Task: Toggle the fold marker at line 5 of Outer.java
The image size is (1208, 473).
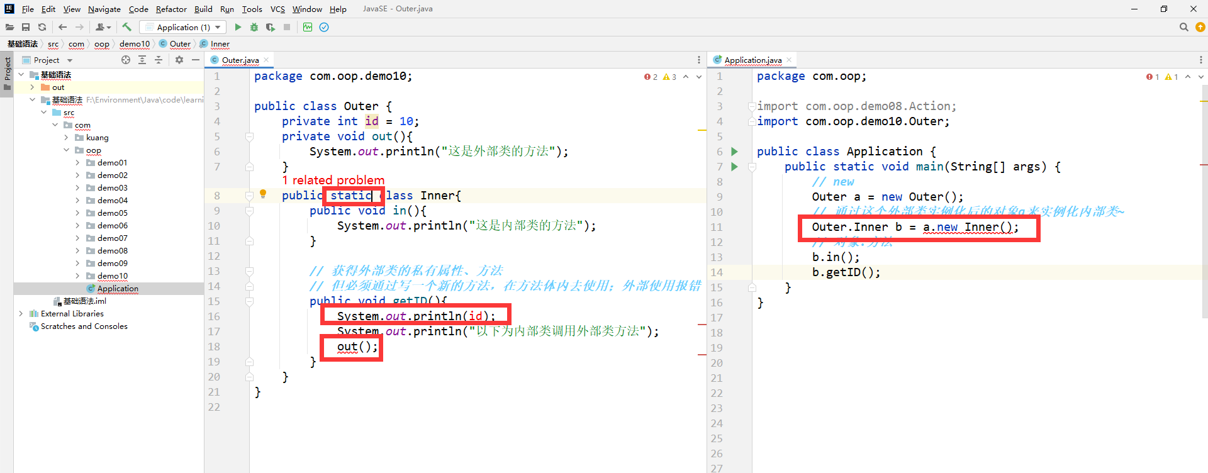Action: [x=249, y=136]
